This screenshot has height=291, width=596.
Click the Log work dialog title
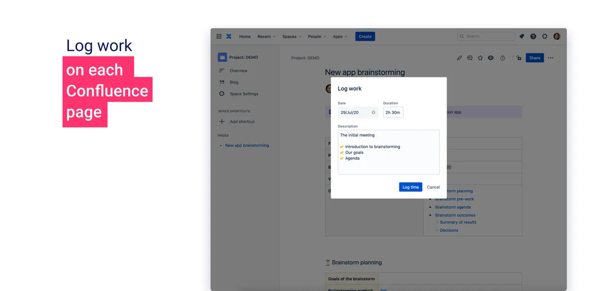(350, 89)
